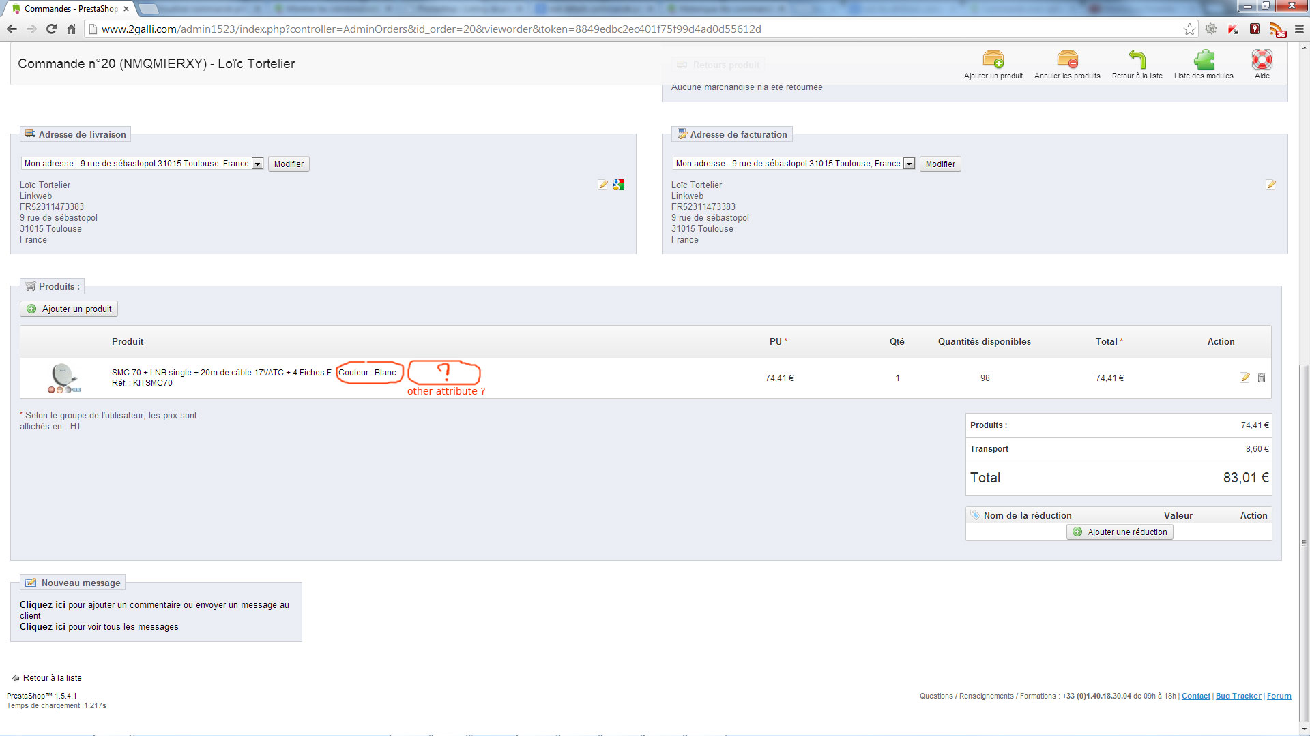Click the 'Ajouter un produit' toolbar icon

(x=993, y=60)
